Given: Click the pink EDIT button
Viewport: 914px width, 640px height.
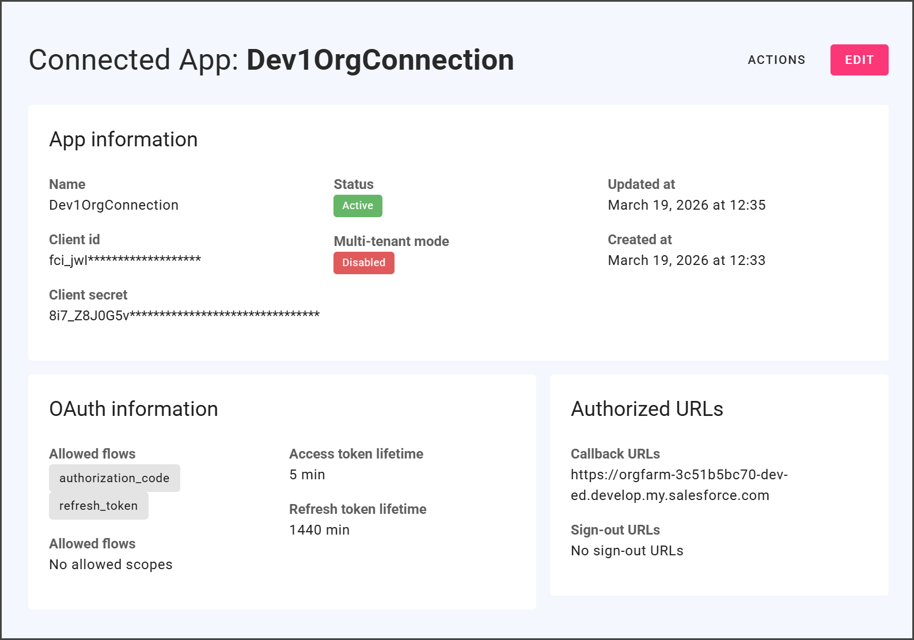Looking at the screenshot, I should [859, 60].
